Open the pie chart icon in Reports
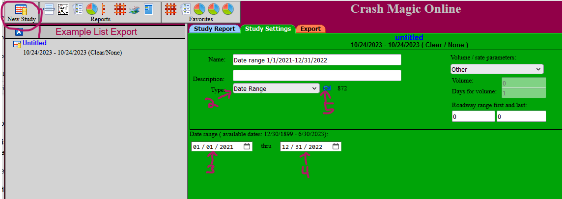The width and height of the screenshot is (562, 199). [x=92, y=9]
